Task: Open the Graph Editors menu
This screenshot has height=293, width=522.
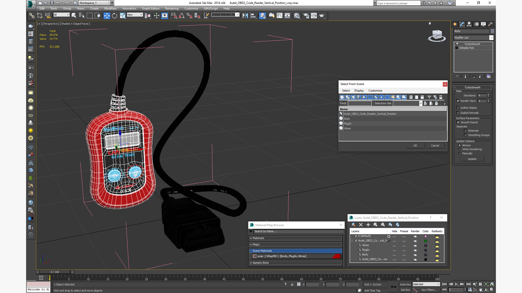Action: pyautogui.click(x=151, y=9)
